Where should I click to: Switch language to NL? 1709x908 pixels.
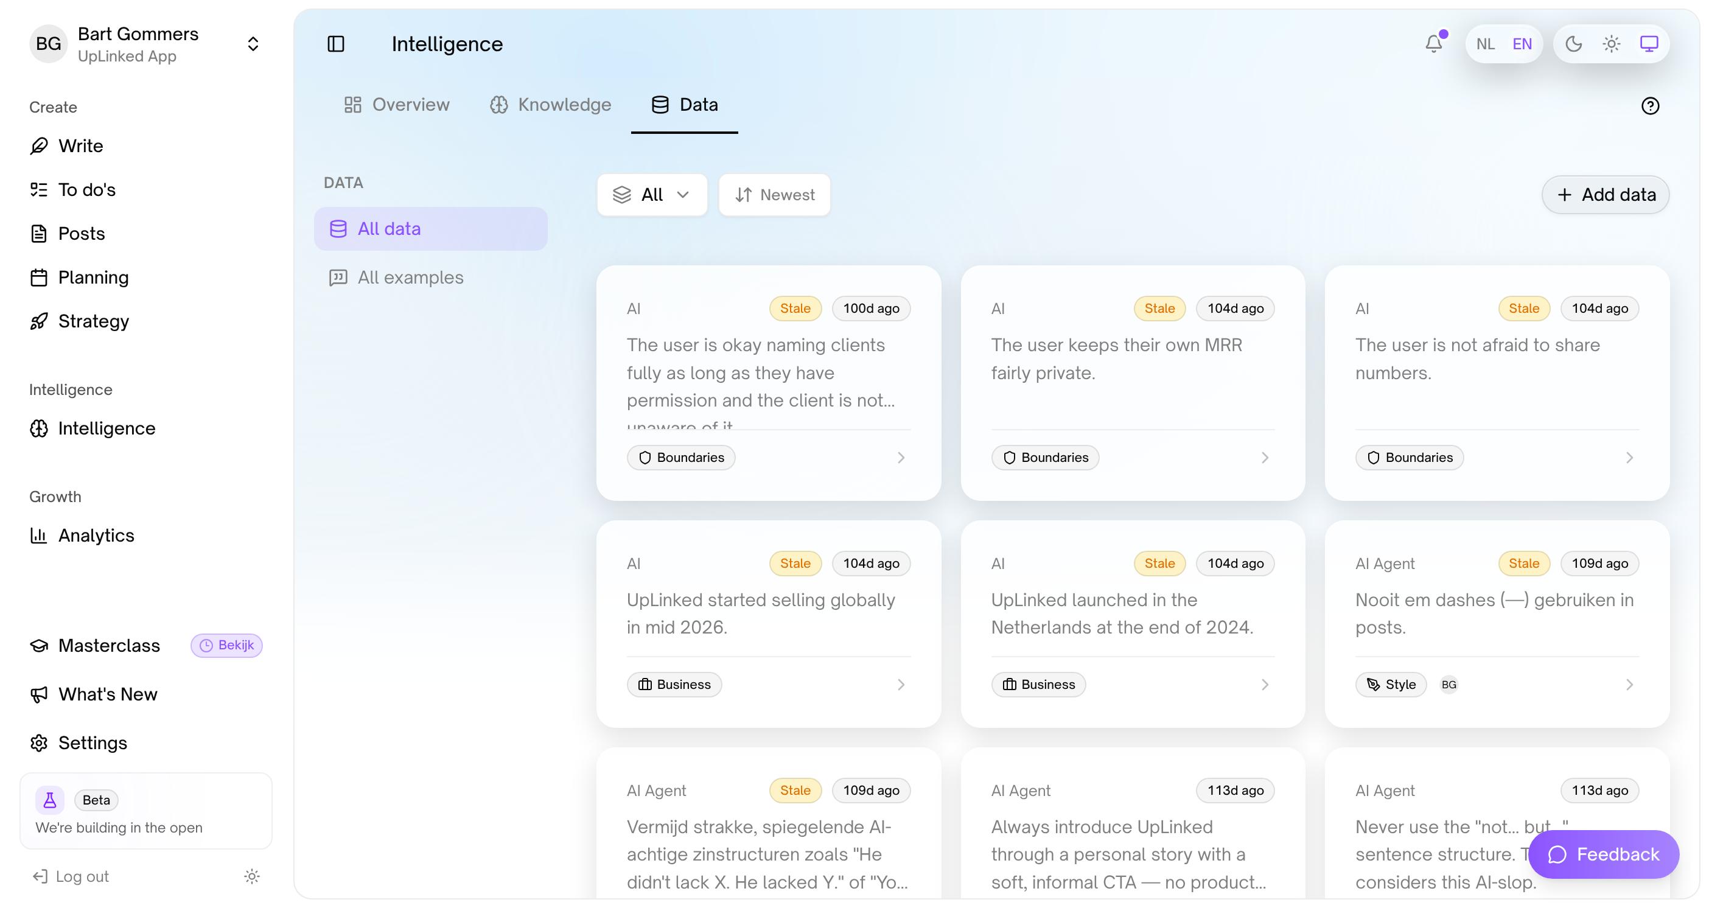(x=1486, y=44)
